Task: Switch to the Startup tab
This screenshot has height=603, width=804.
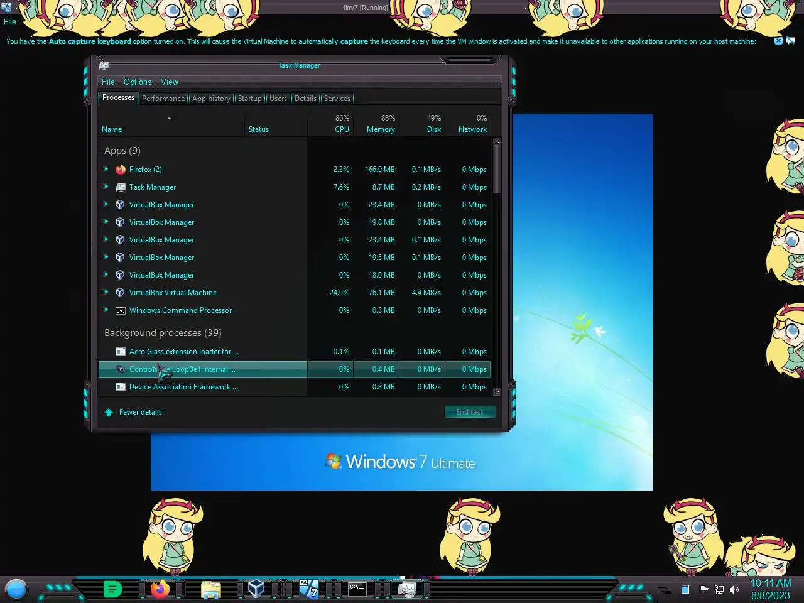Action: point(249,98)
